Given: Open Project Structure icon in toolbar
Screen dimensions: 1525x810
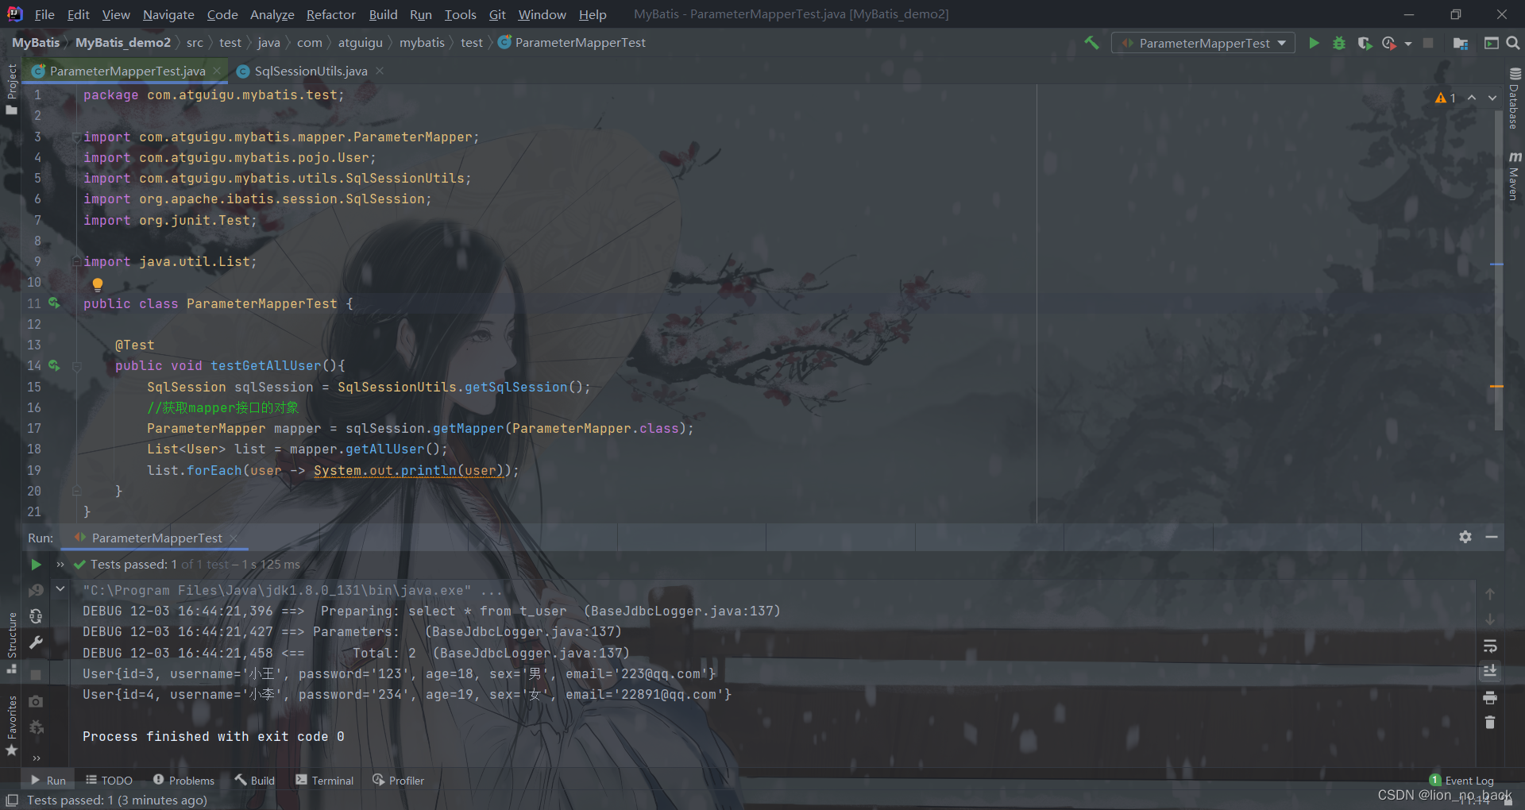Looking at the screenshot, I should [x=1461, y=43].
